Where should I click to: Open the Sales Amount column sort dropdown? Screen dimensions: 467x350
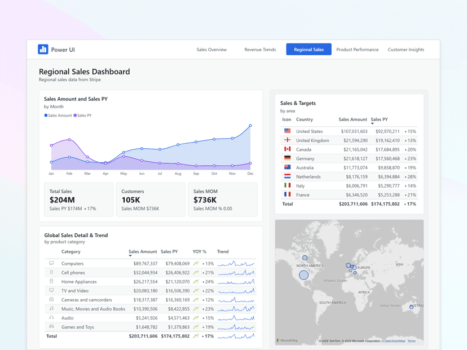pyautogui.click(x=130, y=255)
